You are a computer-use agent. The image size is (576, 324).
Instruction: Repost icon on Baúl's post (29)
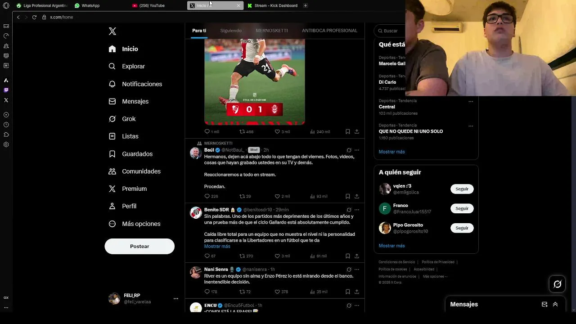click(x=242, y=196)
